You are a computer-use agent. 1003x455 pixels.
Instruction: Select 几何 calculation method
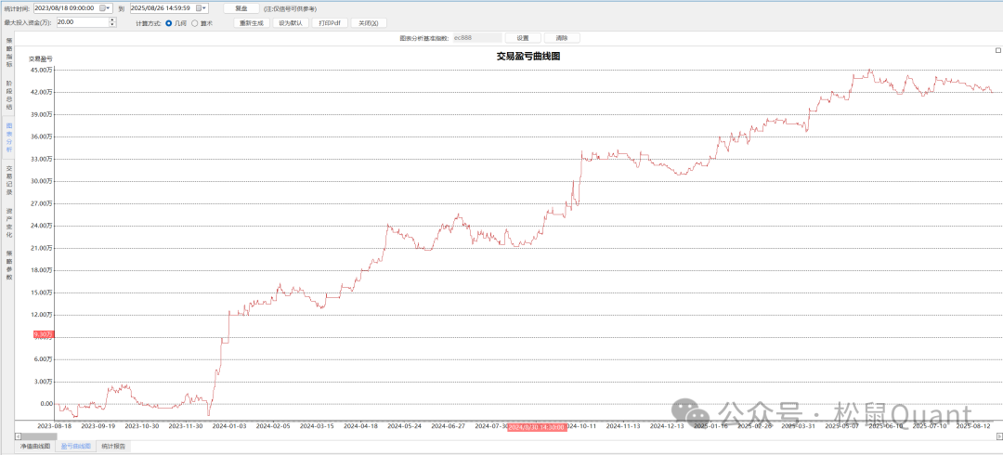(x=168, y=22)
